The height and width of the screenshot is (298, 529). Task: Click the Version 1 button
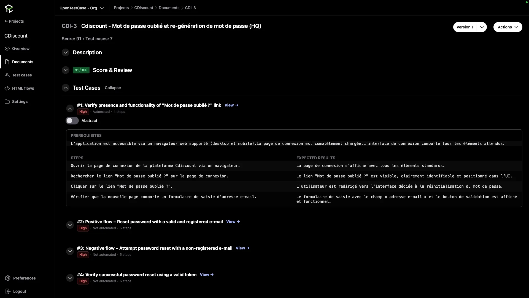[x=465, y=27]
